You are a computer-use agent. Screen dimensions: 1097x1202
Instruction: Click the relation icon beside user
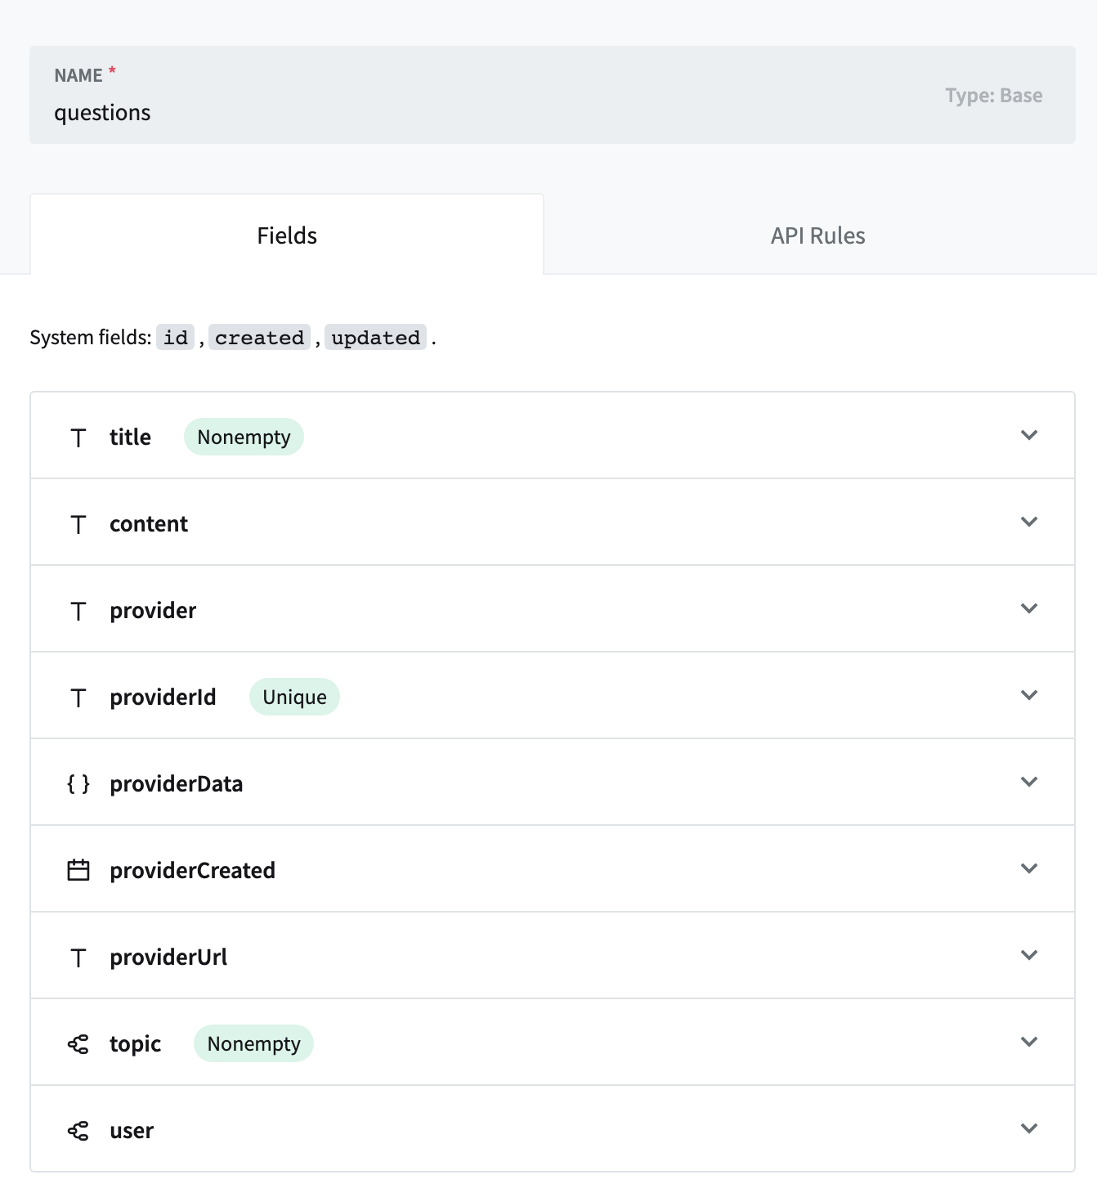click(x=78, y=1130)
